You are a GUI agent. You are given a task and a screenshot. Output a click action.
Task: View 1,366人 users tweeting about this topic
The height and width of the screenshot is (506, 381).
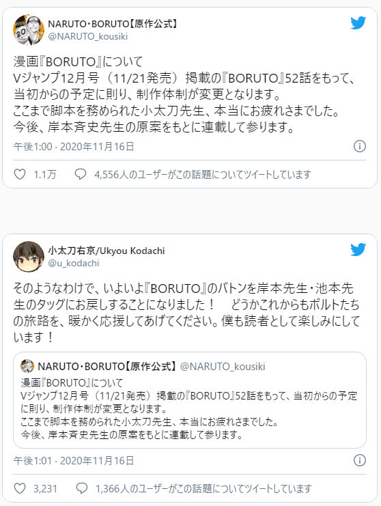203,488
